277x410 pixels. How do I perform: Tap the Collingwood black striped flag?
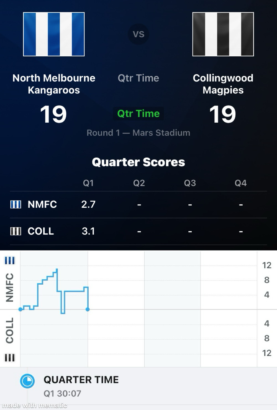click(223, 34)
